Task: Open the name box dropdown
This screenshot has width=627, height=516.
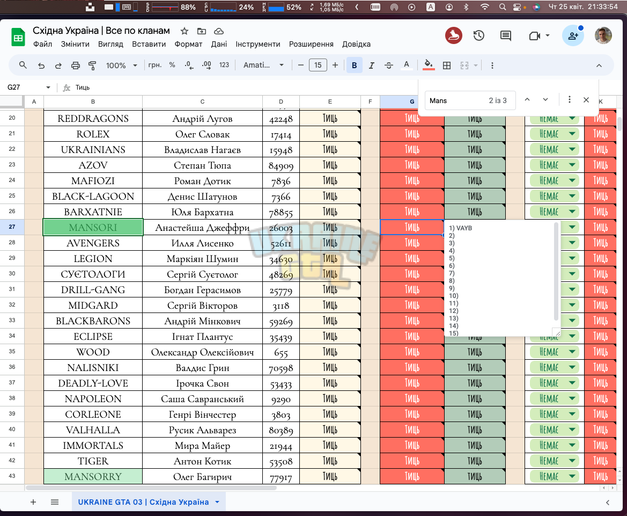Action: pyautogui.click(x=48, y=88)
